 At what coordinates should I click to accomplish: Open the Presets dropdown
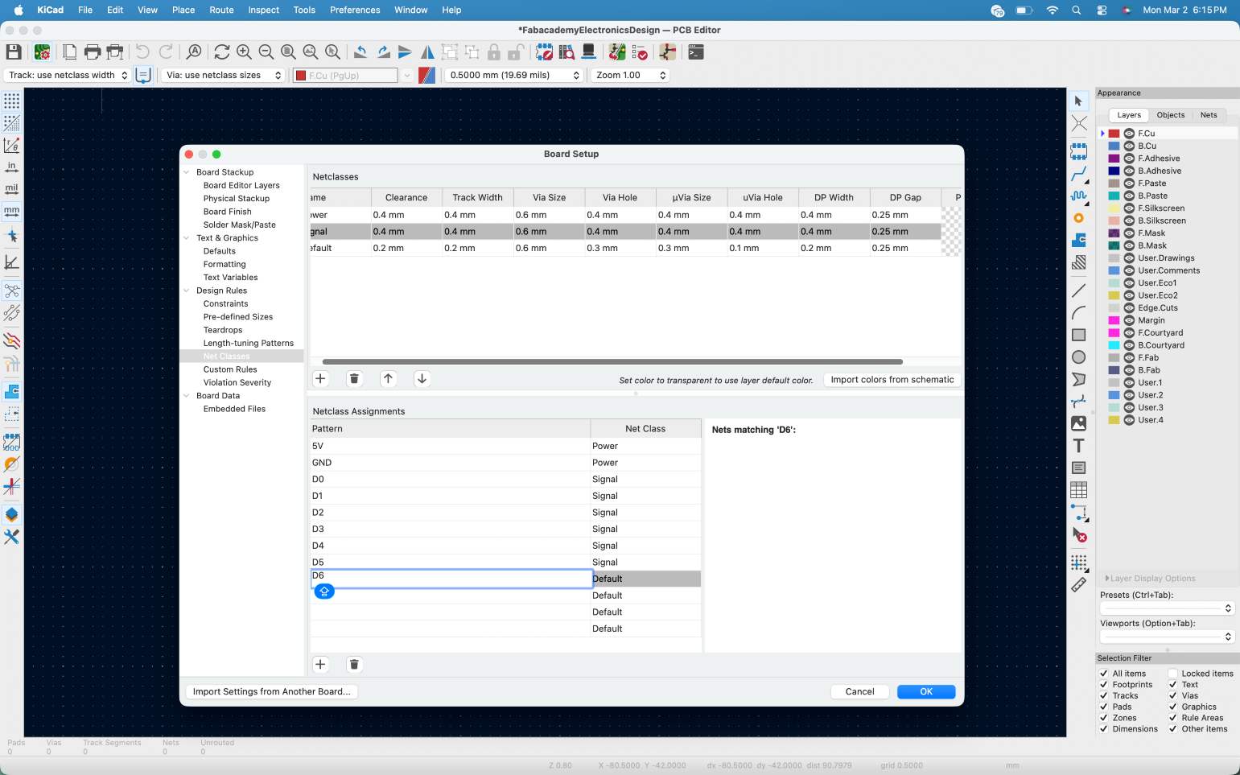click(x=1167, y=608)
